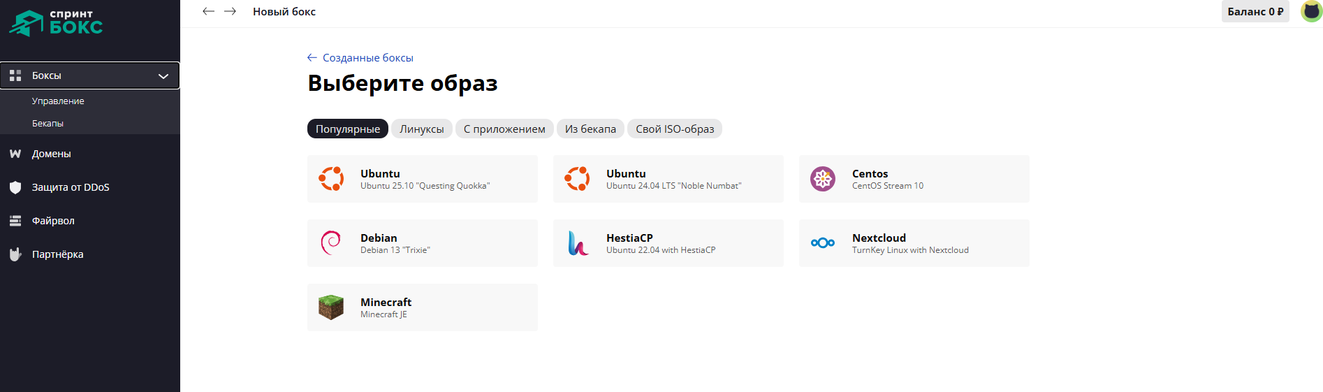The width and height of the screenshot is (1323, 392).
Task: Click the Баланс 0 ₽ button
Action: (1255, 11)
